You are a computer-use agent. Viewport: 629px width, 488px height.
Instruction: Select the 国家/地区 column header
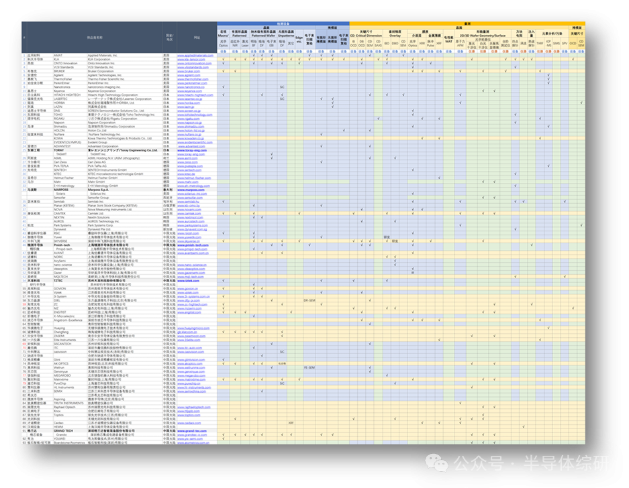coord(168,38)
